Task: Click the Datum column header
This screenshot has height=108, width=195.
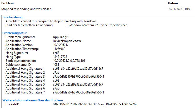Action: point(173,3)
